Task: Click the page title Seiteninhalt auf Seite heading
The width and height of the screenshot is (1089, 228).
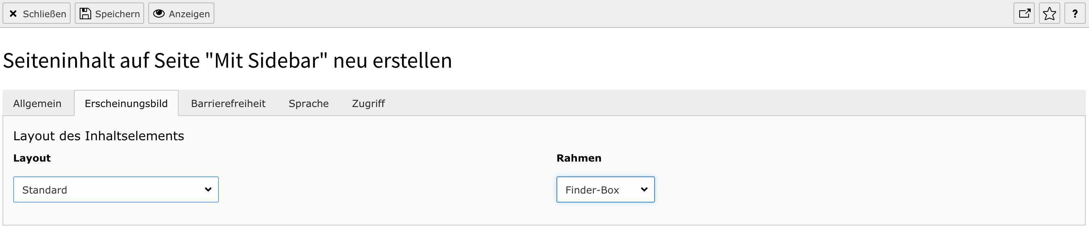Action: click(227, 60)
